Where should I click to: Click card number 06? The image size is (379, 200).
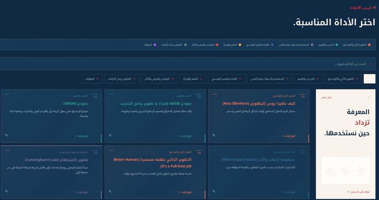tap(199, 152)
